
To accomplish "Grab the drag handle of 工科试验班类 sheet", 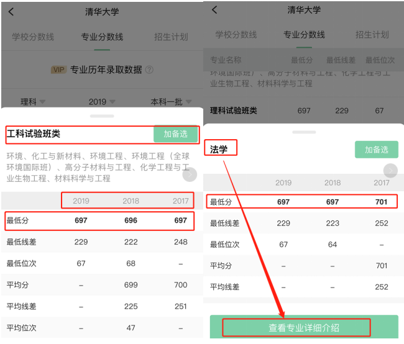I will 102,116.
